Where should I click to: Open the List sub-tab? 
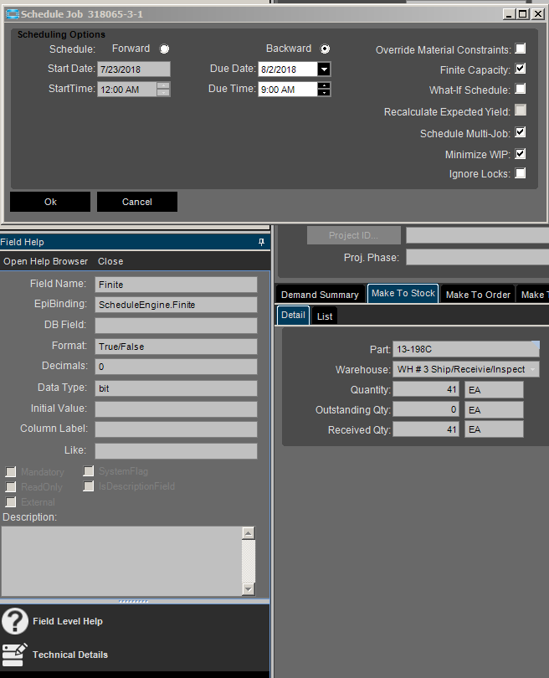click(x=325, y=316)
